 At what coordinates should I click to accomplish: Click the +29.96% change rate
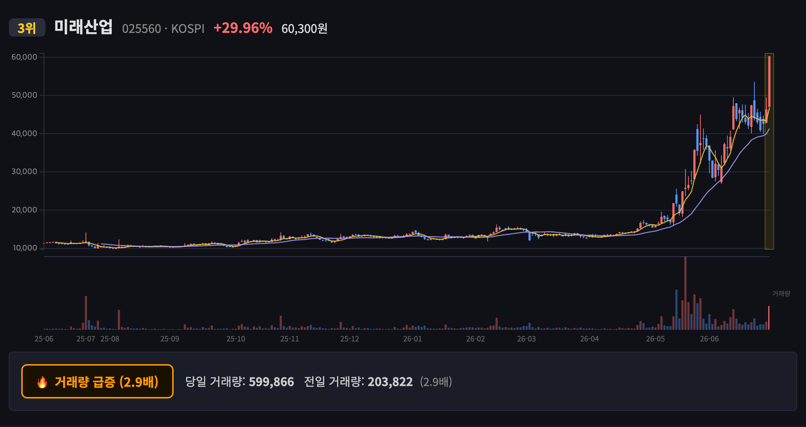pyautogui.click(x=243, y=28)
